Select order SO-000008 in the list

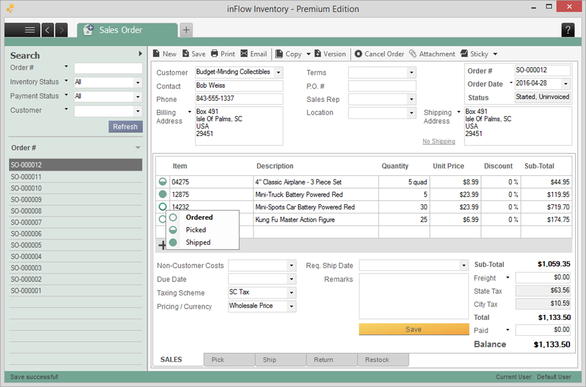pos(76,211)
